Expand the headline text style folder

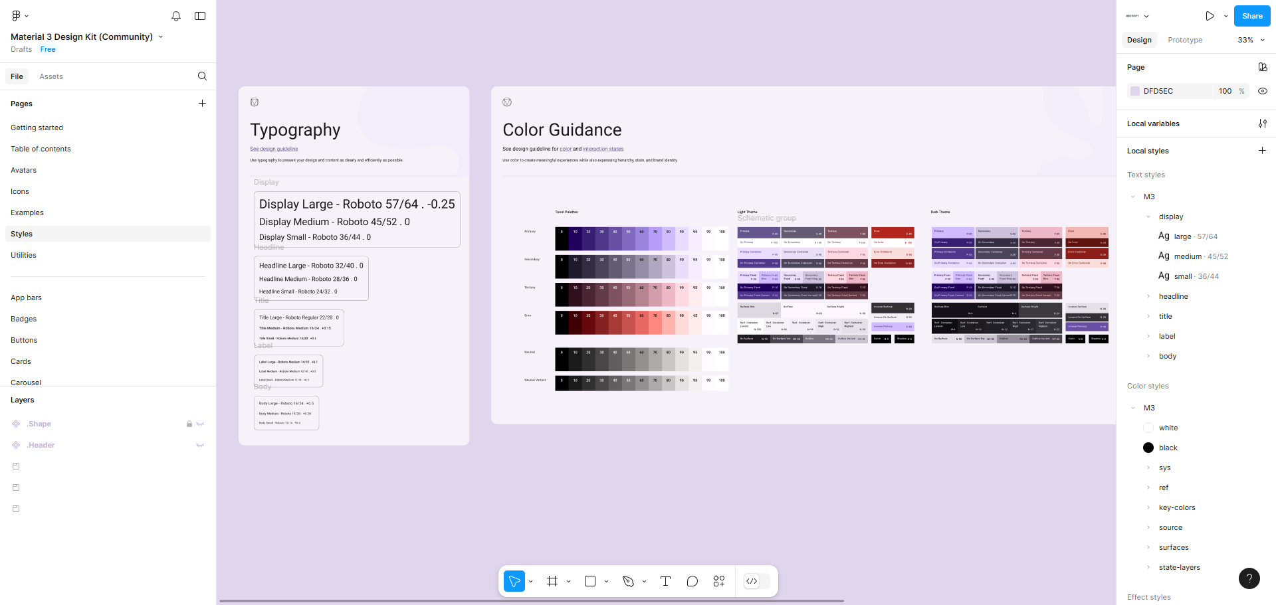[1148, 296]
